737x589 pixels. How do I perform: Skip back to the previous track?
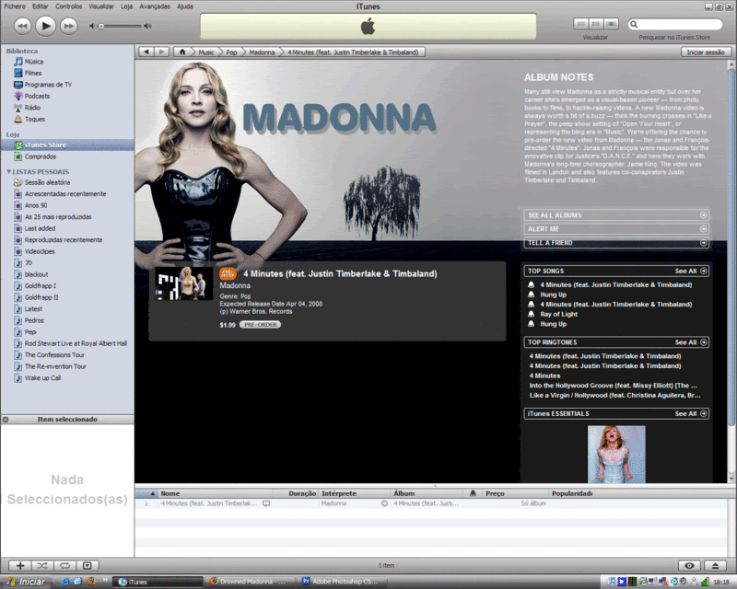tap(22, 26)
